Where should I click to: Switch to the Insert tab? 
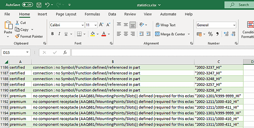(42, 14)
